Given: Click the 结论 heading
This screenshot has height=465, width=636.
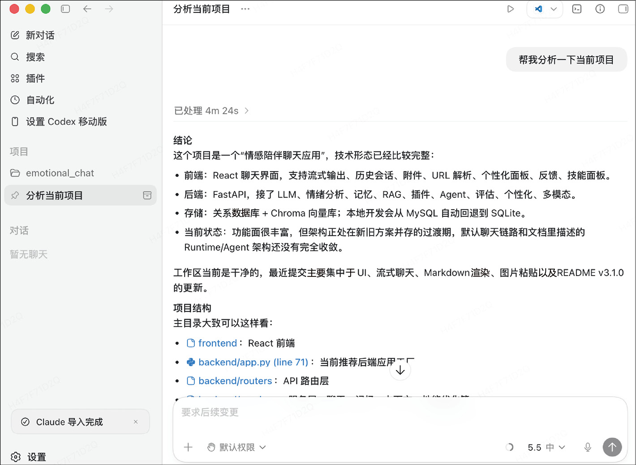Looking at the screenshot, I should click(183, 140).
